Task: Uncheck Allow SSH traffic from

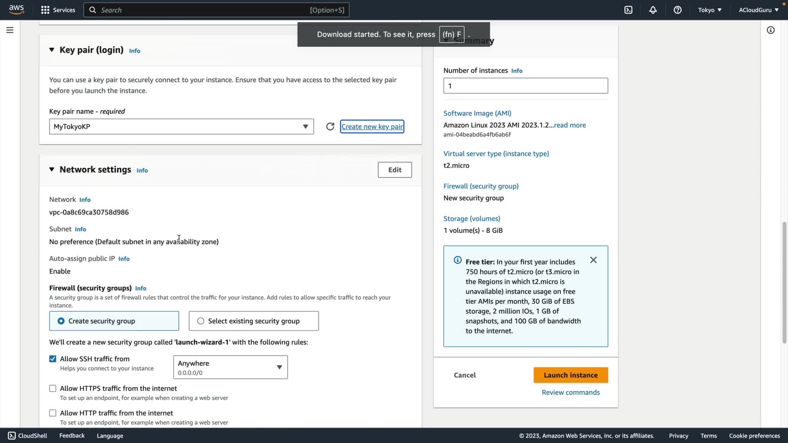Action: coord(53,359)
